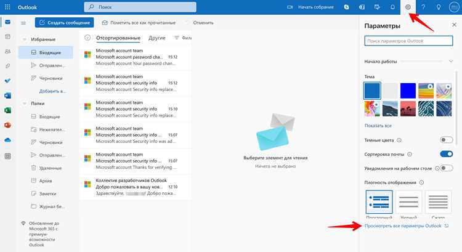Image resolution: width=462 pixels, height=252 pixels.
Task: Open Mail in the left rail
Action: 7,22
